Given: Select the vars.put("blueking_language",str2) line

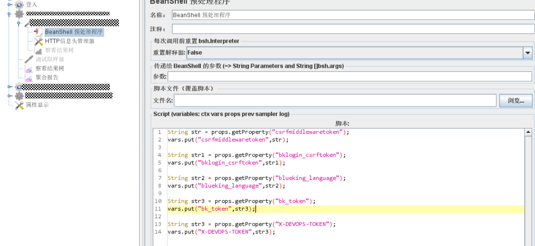Looking at the screenshot, I should (x=226, y=186).
